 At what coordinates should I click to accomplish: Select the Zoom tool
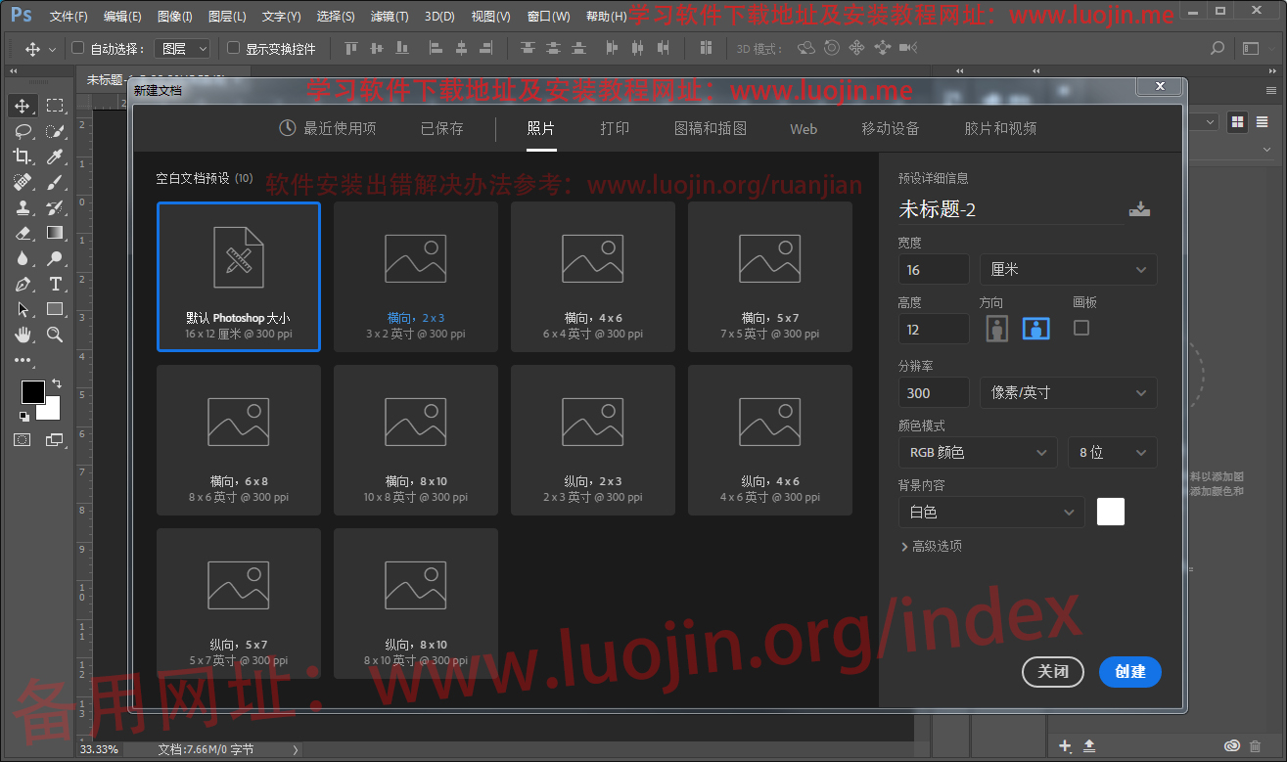(55, 335)
